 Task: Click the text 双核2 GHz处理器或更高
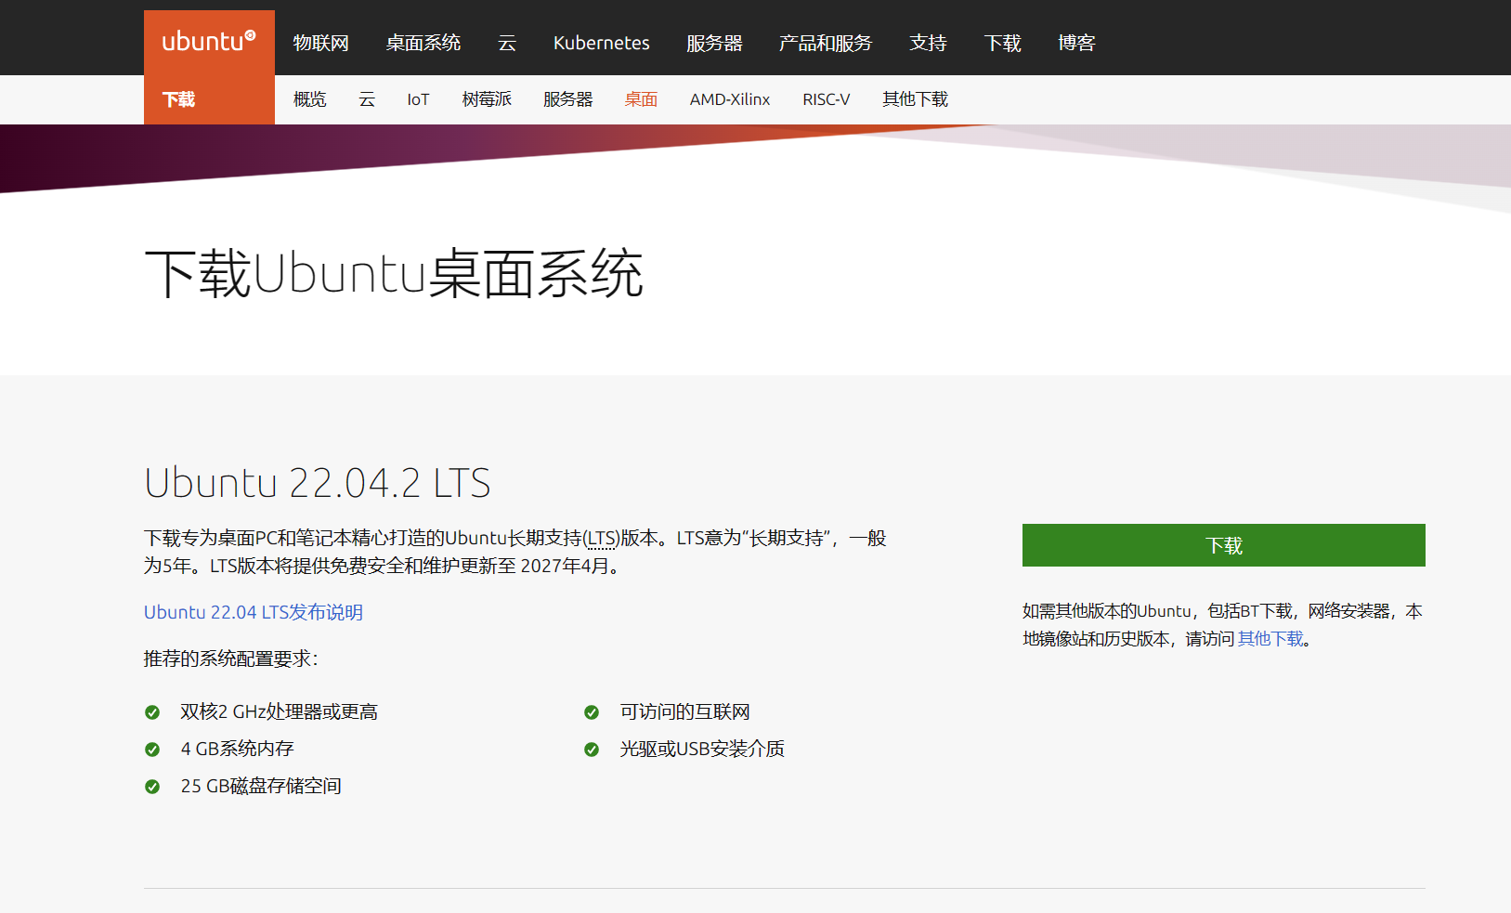(279, 712)
